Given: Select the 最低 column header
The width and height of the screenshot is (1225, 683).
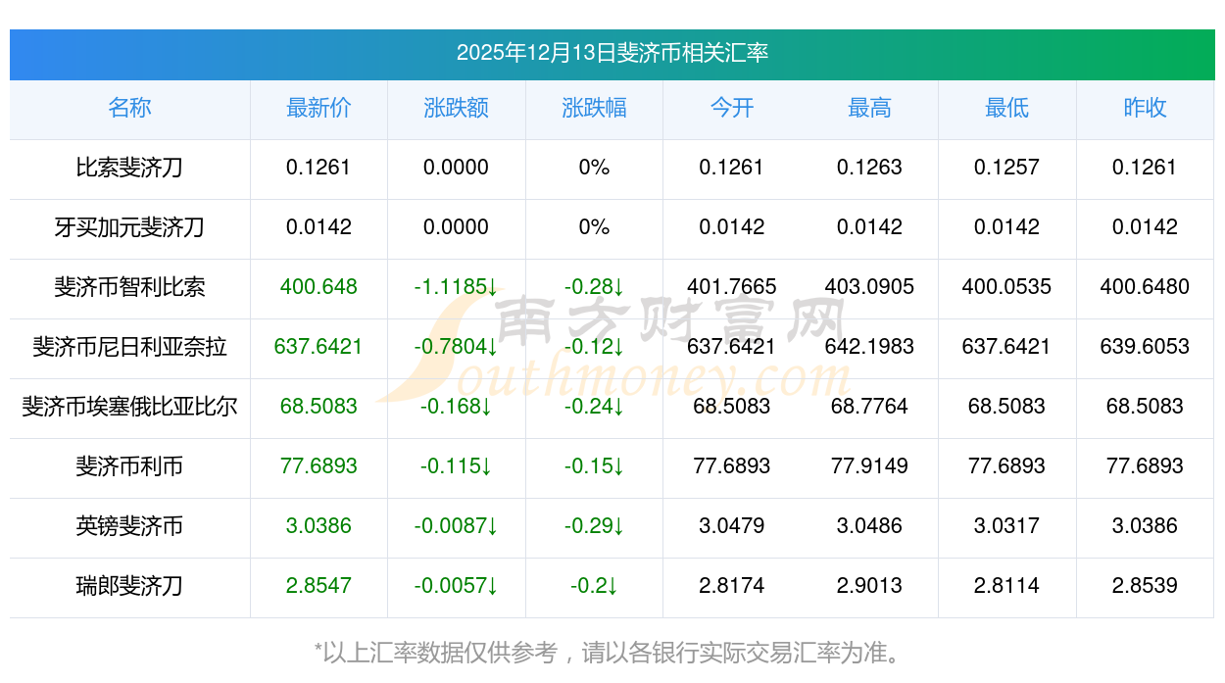Looking at the screenshot, I should (x=1006, y=108).
